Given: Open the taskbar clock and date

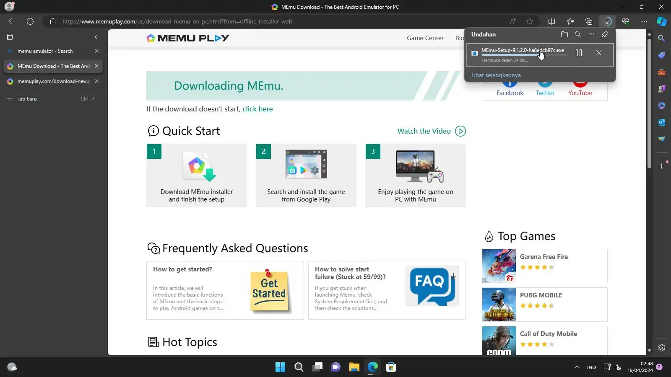Looking at the screenshot, I should point(640,367).
